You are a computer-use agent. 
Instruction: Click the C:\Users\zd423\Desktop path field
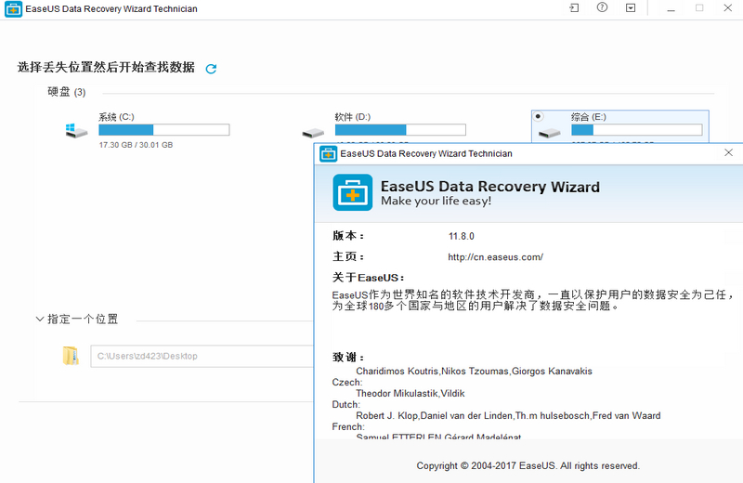tap(202, 356)
